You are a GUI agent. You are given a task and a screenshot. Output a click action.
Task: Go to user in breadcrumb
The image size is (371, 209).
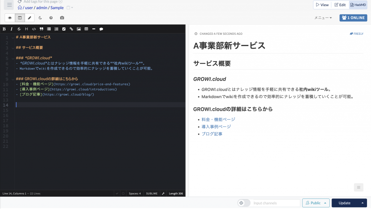pyautogui.click(x=29, y=8)
